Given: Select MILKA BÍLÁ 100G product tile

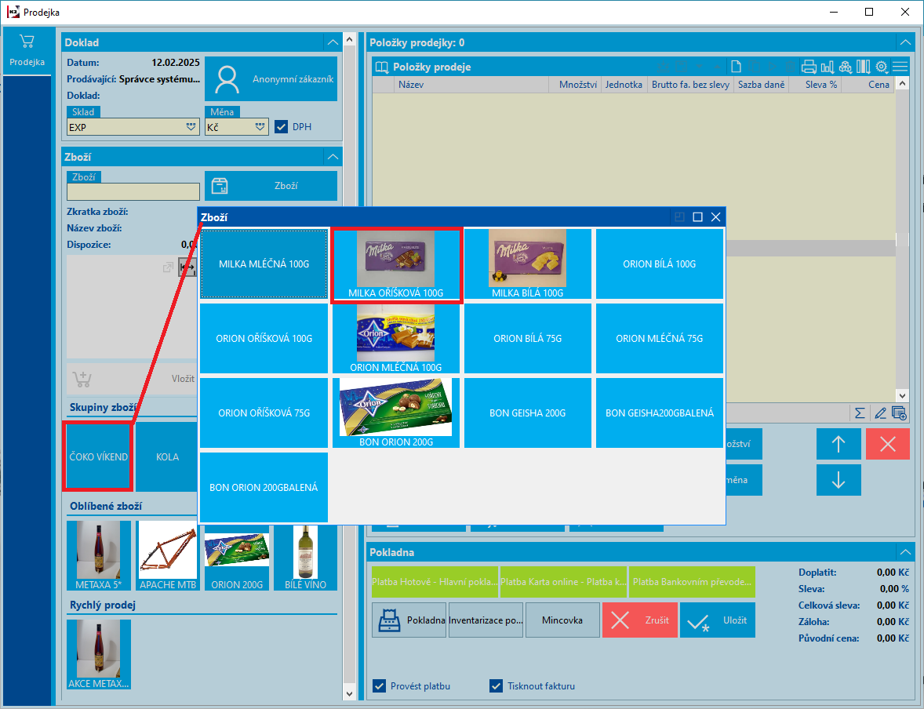Looking at the screenshot, I should coord(527,264).
